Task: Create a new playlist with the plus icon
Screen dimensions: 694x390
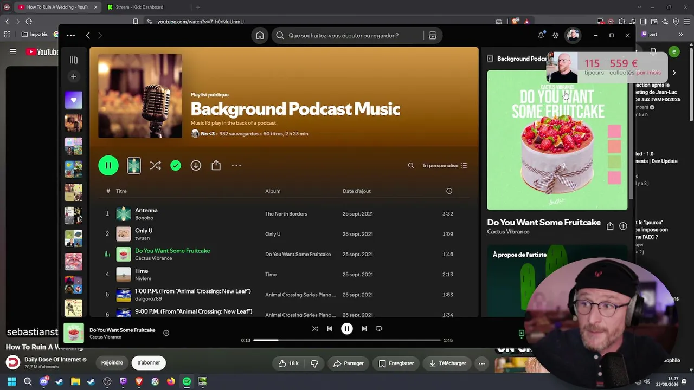Action: [x=74, y=77]
